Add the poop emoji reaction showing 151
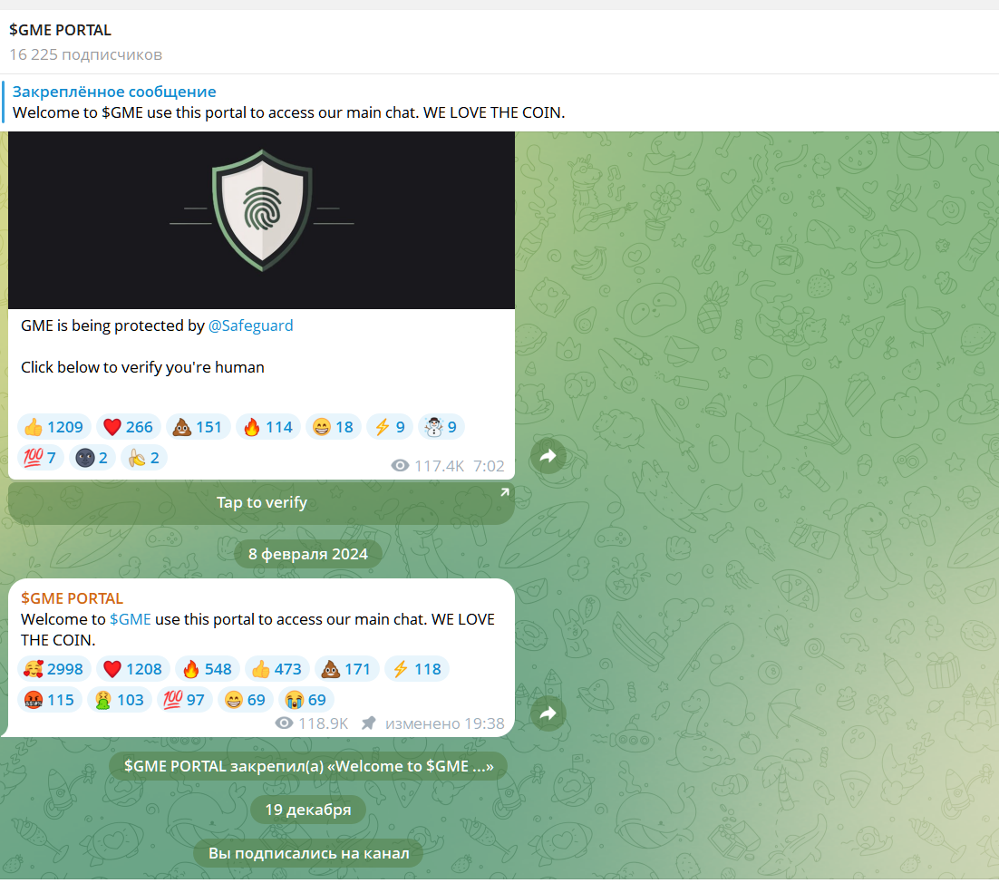 [199, 427]
